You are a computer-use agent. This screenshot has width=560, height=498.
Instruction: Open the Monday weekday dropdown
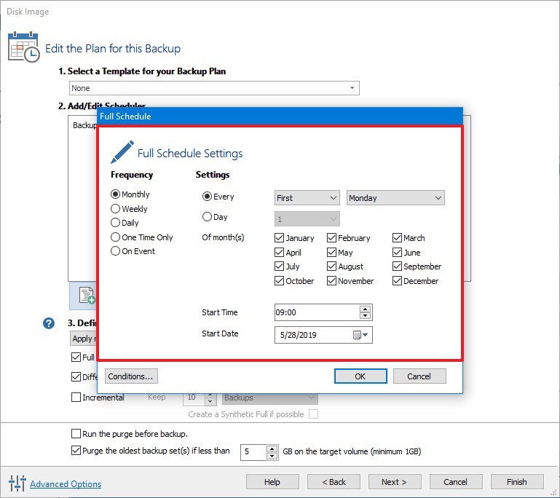pyautogui.click(x=395, y=198)
